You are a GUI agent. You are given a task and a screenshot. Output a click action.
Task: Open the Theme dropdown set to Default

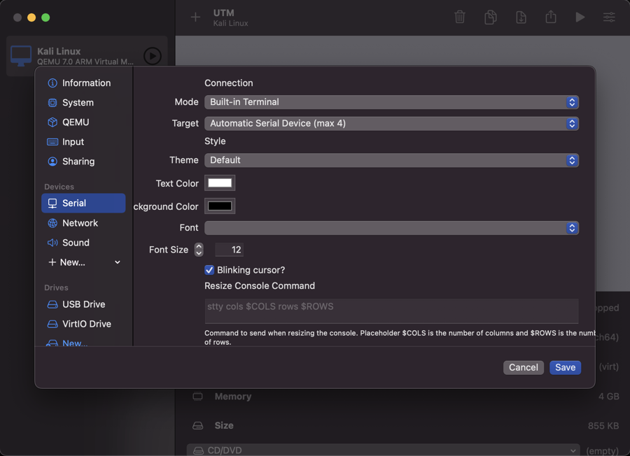click(x=391, y=160)
